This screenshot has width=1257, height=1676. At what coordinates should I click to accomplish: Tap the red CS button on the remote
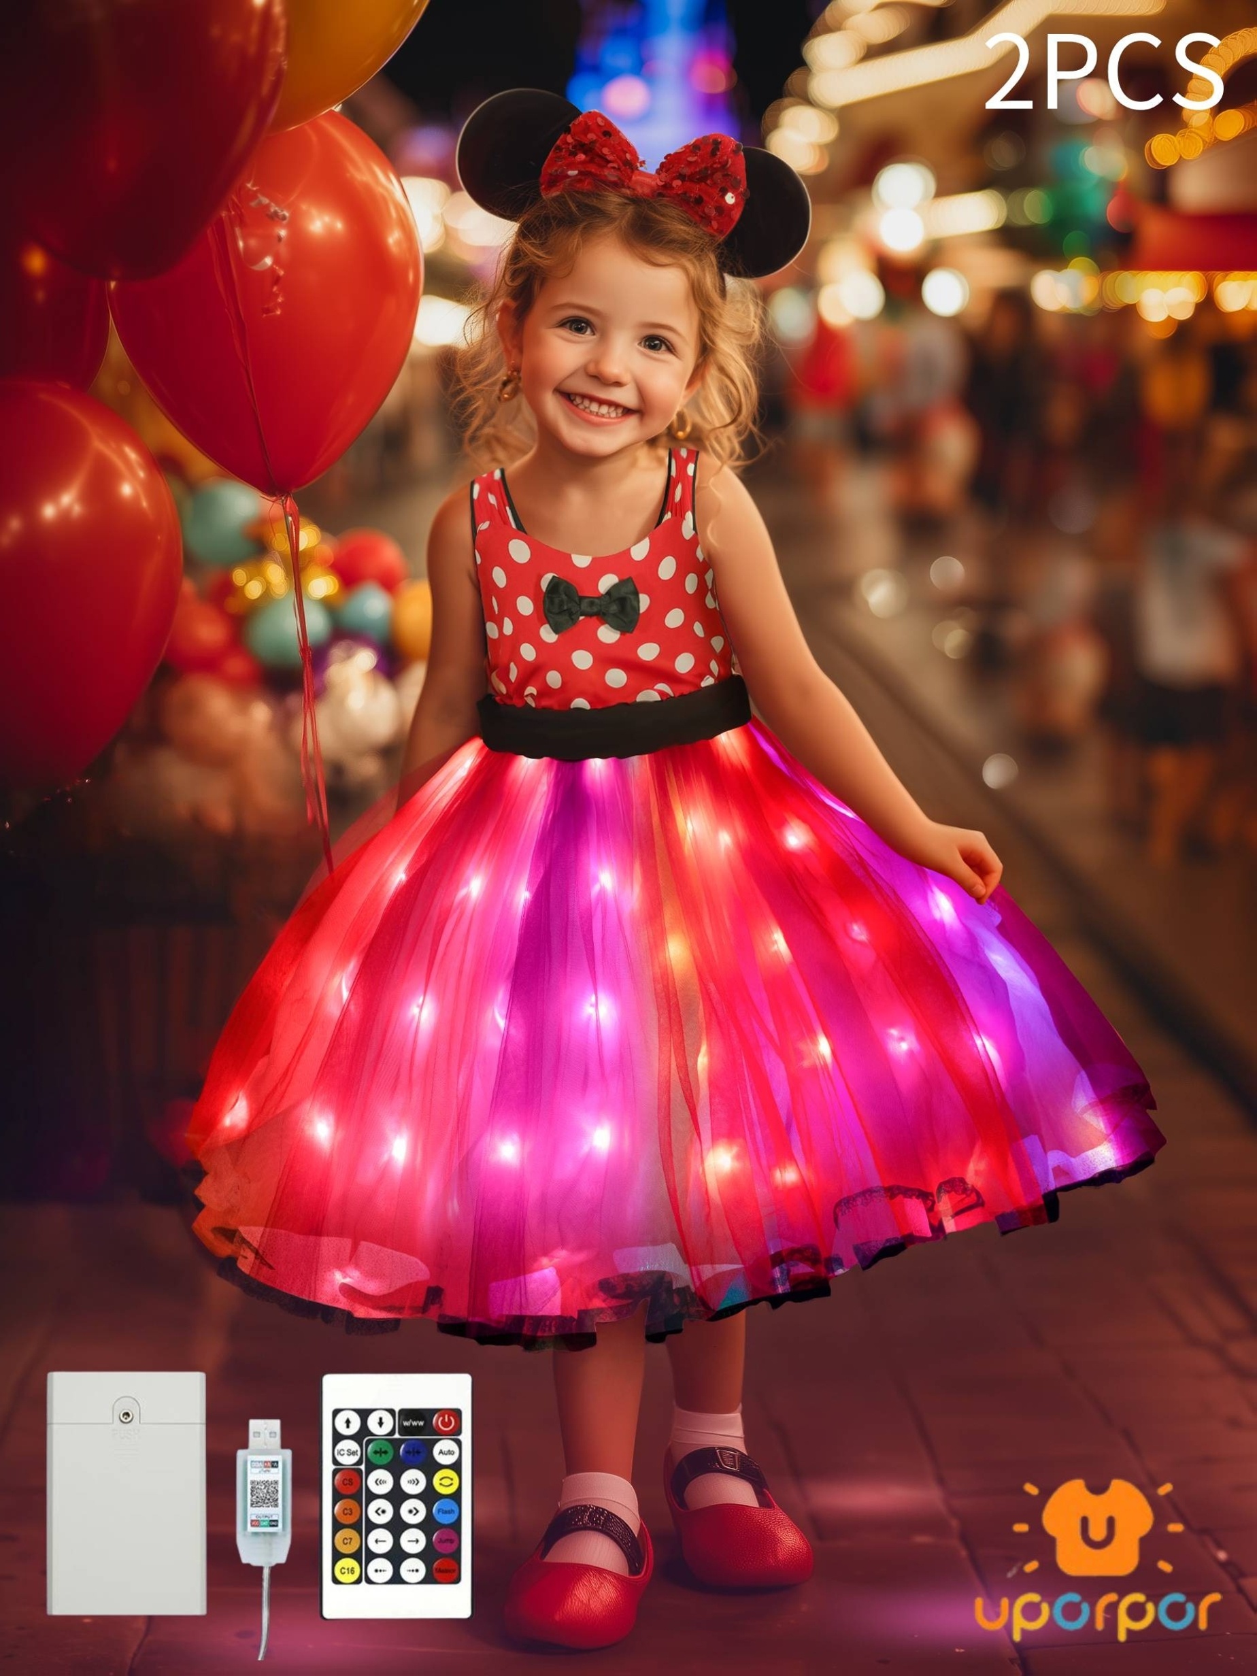[x=348, y=1482]
